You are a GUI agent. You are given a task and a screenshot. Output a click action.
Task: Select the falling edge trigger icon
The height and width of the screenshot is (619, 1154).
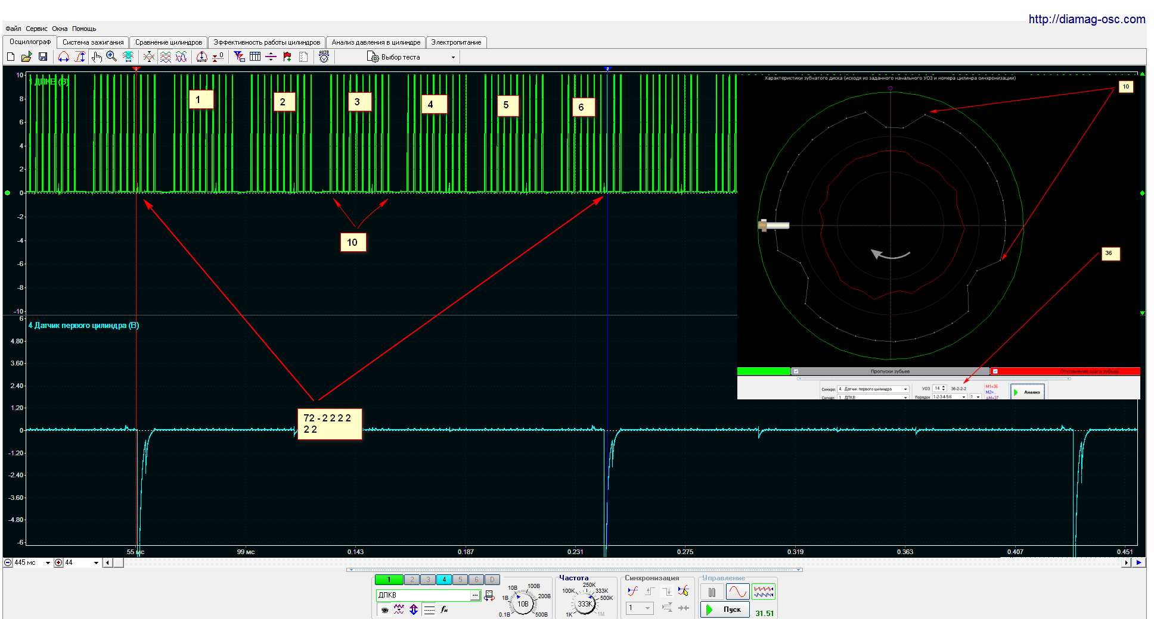pyautogui.click(x=667, y=591)
